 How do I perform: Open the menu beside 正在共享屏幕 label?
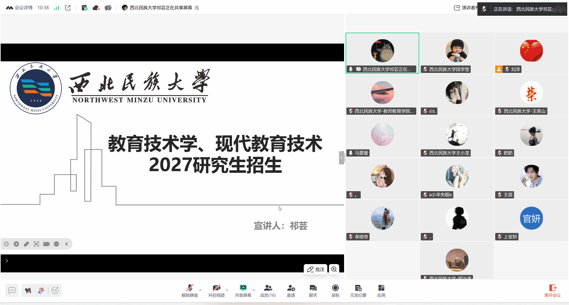[197, 8]
